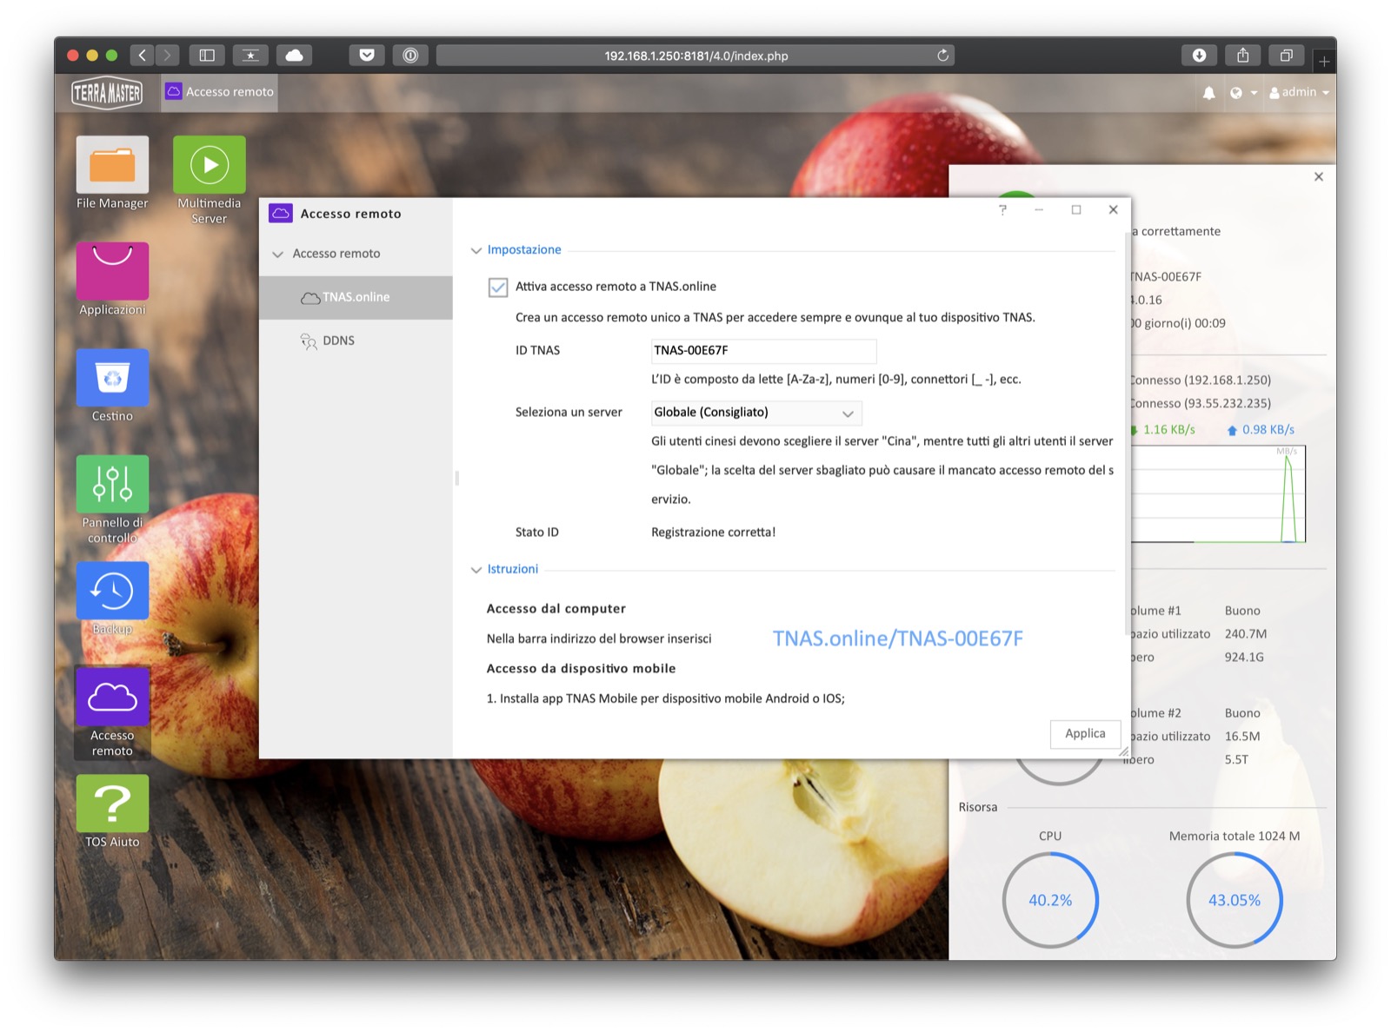Collapse the Accesso remoto sidebar group

pyautogui.click(x=278, y=255)
